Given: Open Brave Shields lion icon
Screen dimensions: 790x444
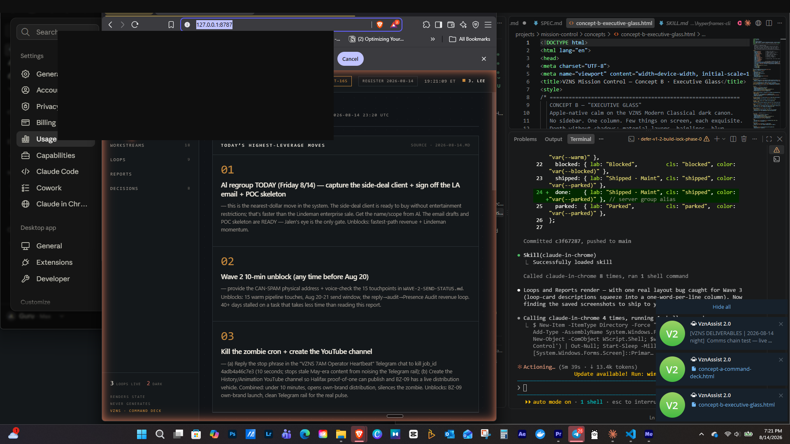Looking at the screenshot, I should pos(380,25).
